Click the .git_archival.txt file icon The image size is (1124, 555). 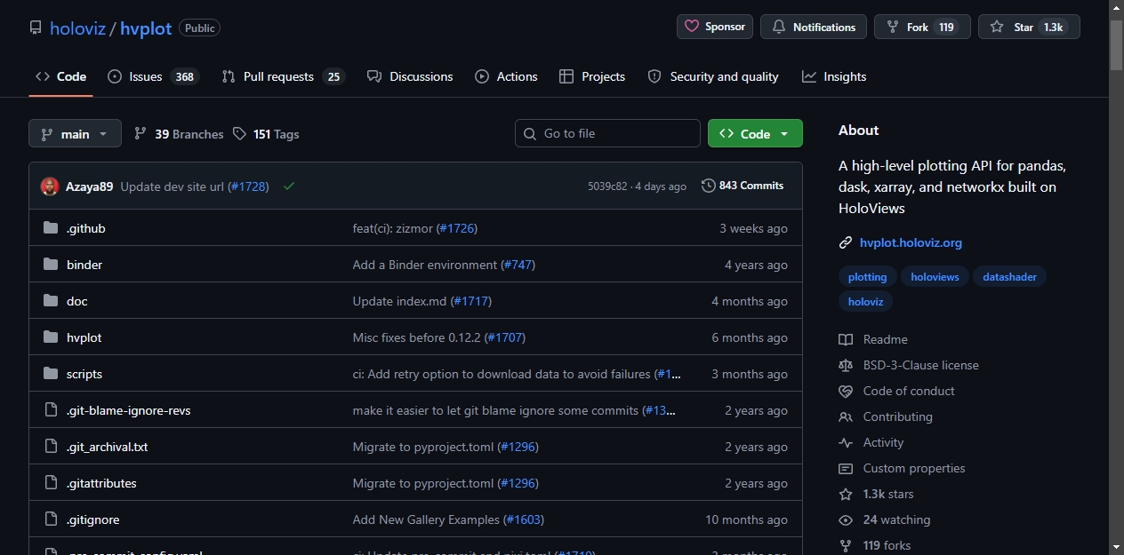click(51, 447)
